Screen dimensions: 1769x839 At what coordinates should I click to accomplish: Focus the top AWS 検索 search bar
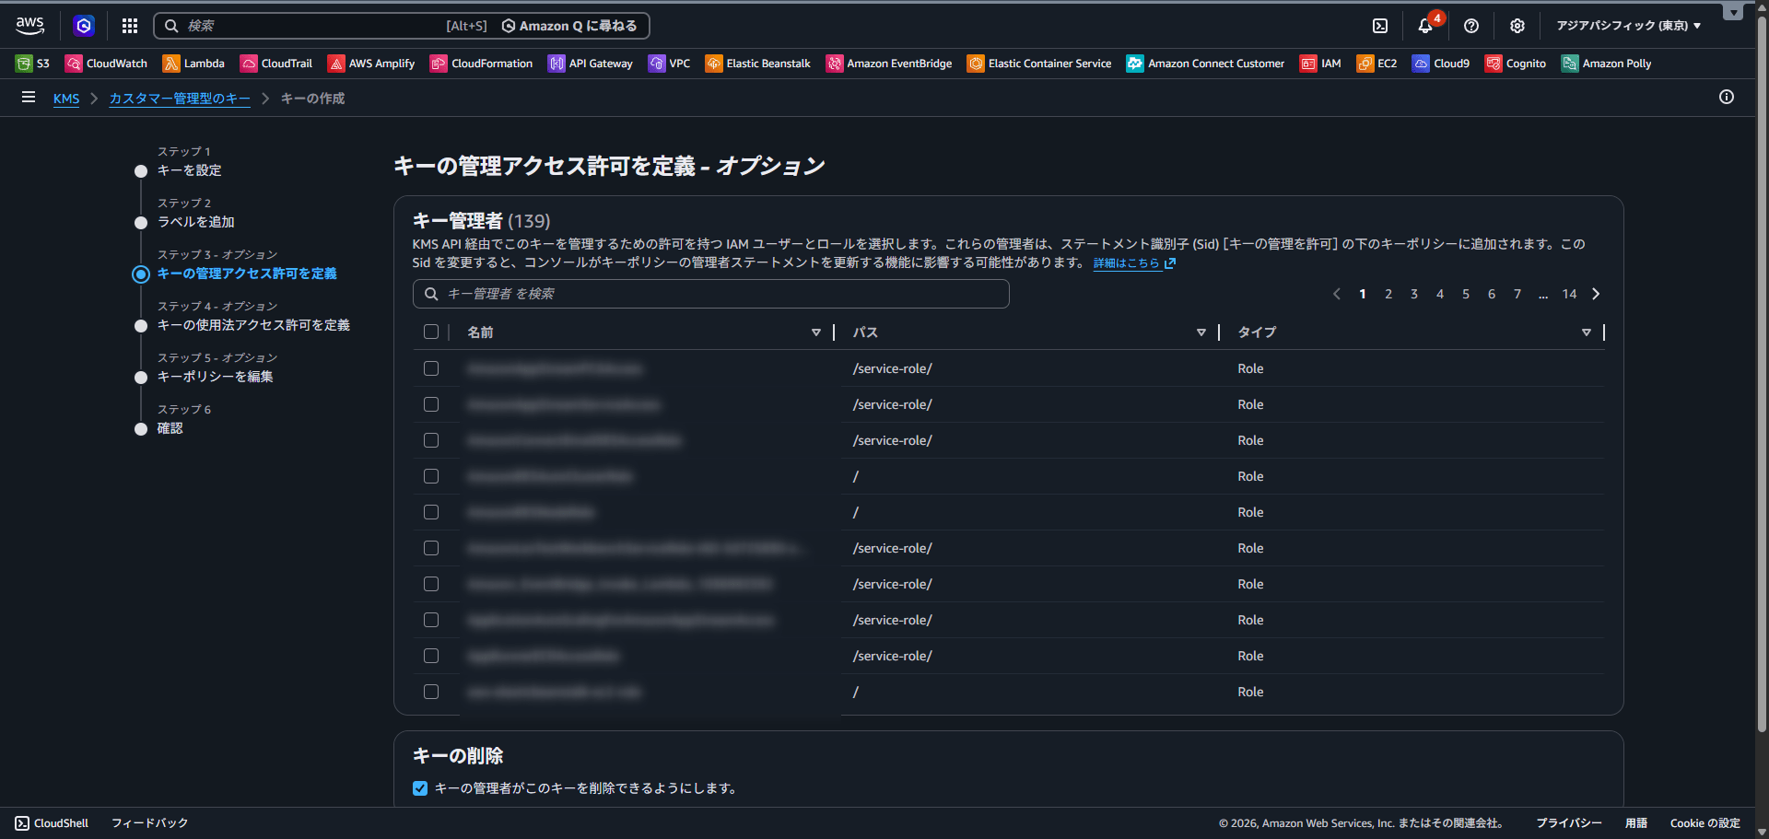pos(402,26)
